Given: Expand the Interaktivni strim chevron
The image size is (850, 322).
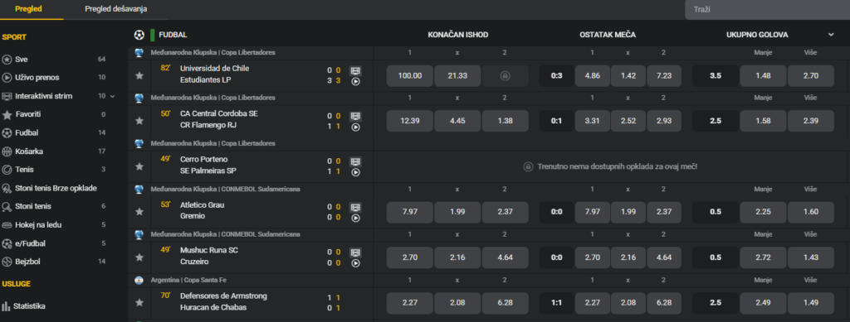Looking at the screenshot, I should click(x=113, y=96).
